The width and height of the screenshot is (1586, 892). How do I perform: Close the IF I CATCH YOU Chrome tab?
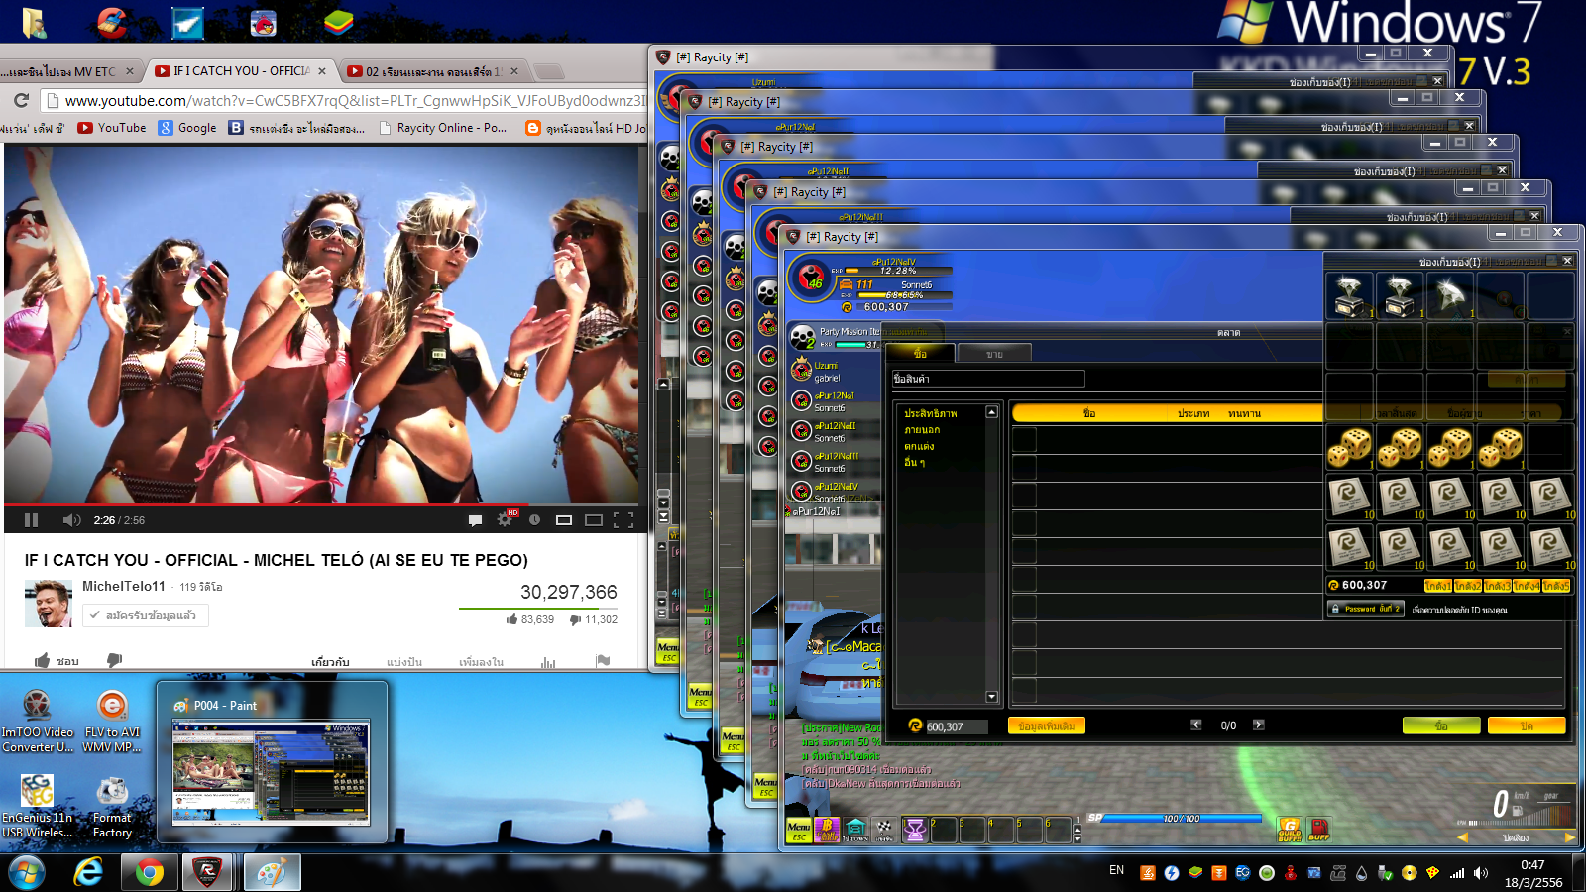[x=322, y=71]
